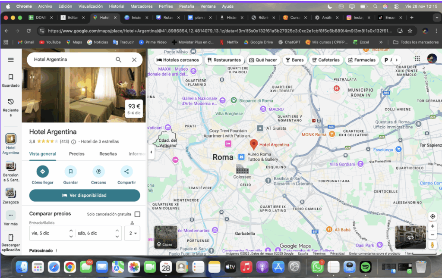
Task: Open Recientes history in sidebar
Action: click(x=11, y=102)
